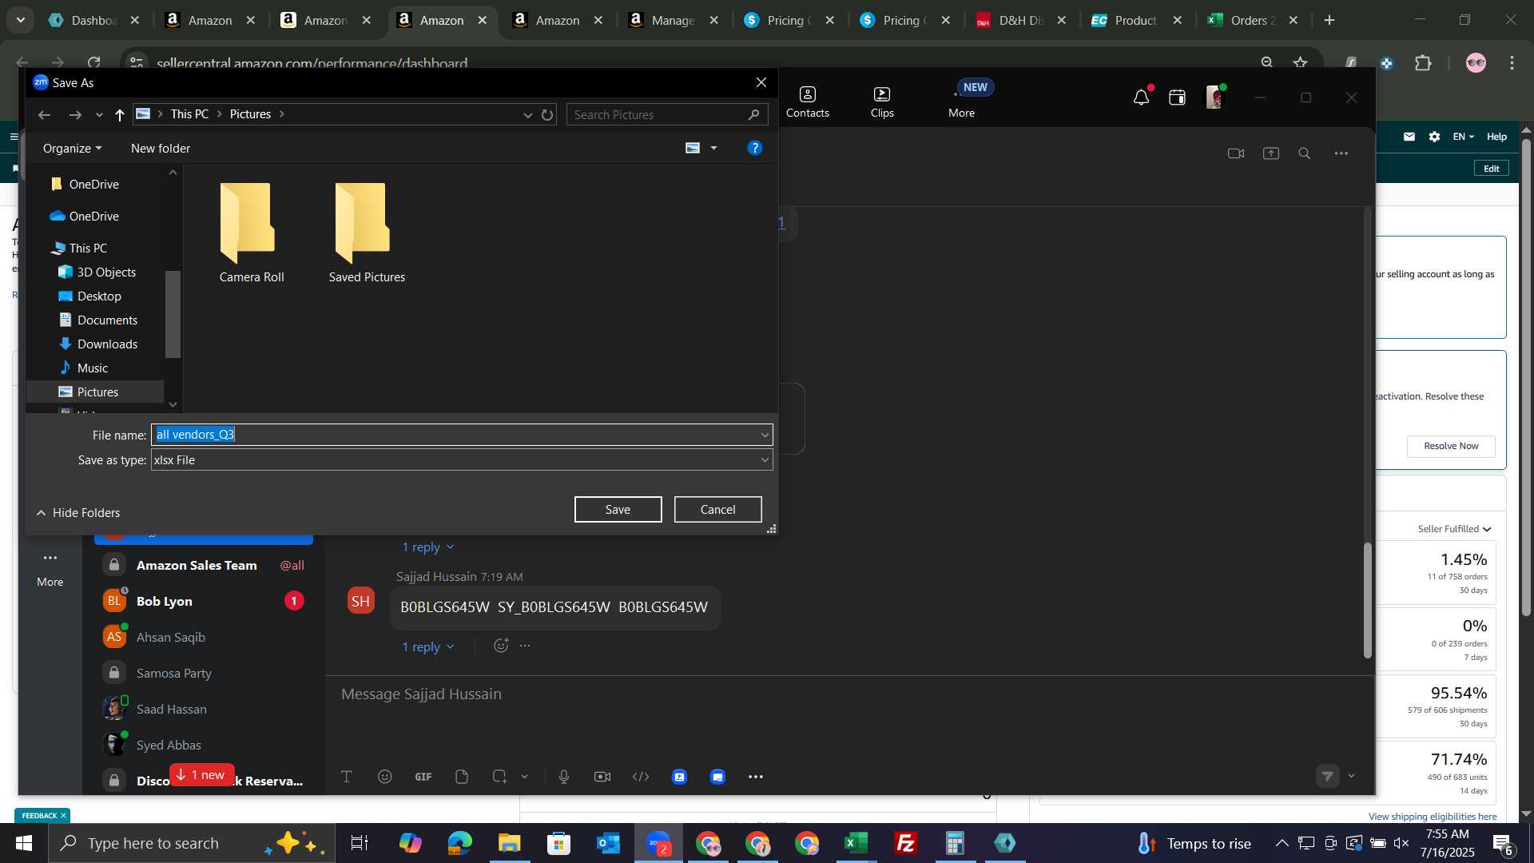Open text formatting icon in composer
Viewport: 1534px width, 863px height.
tap(347, 777)
